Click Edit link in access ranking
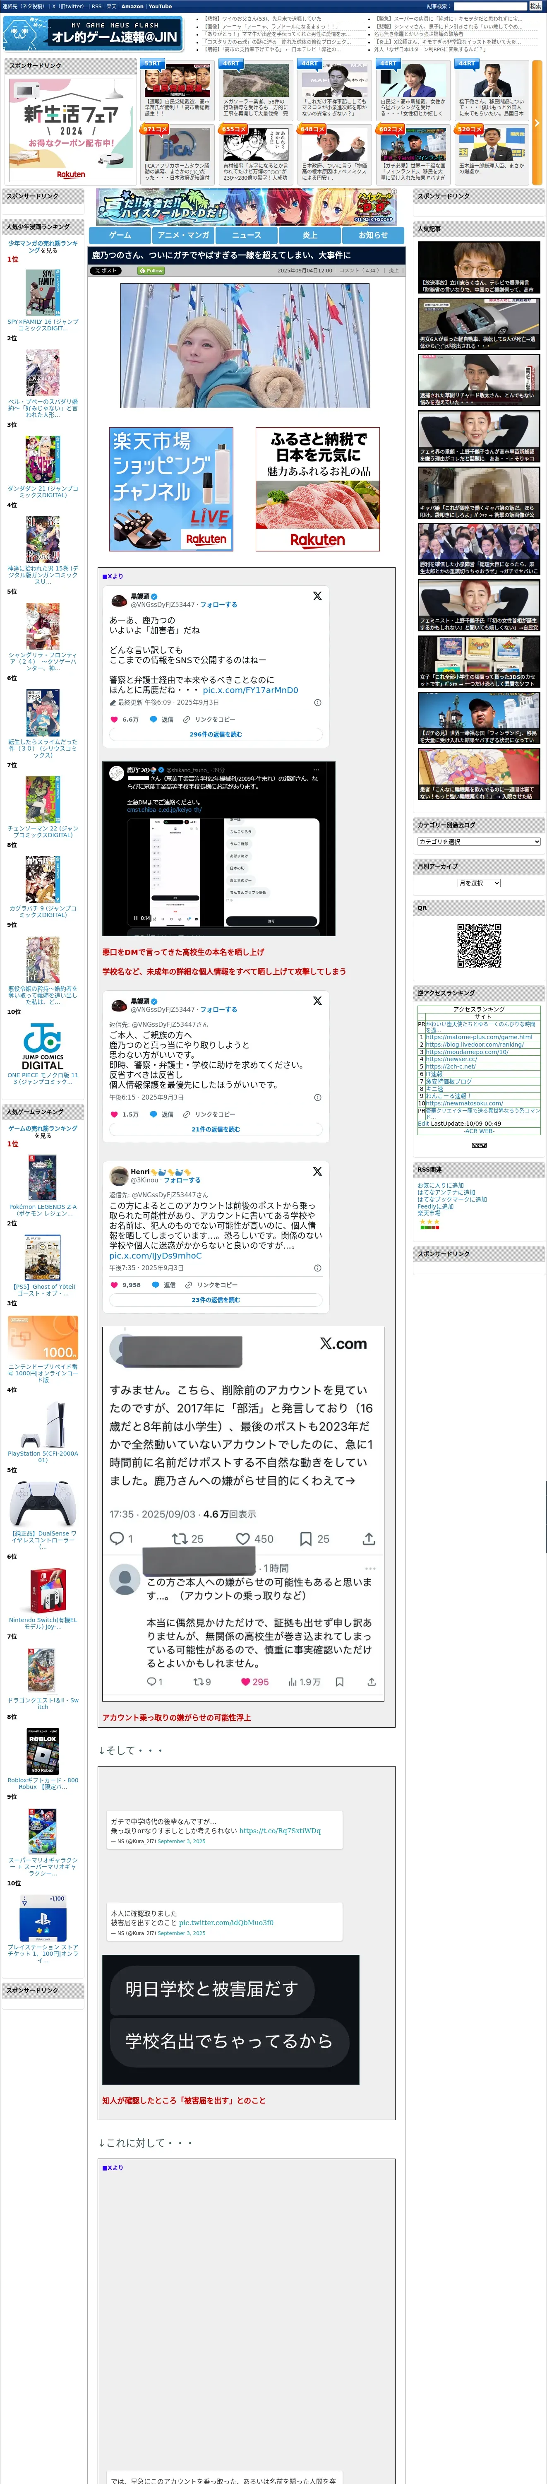This screenshot has height=2484, width=547. [423, 1124]
